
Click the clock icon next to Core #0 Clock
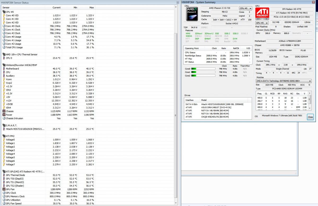pos(4,26)
